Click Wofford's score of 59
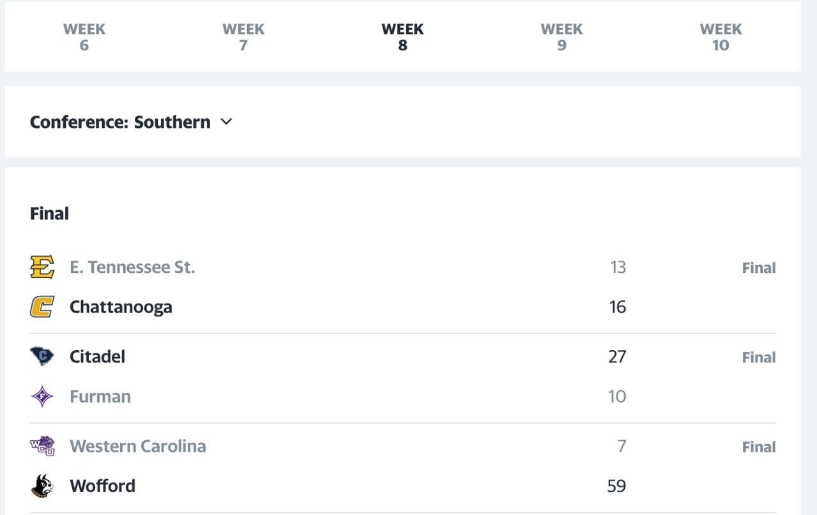817x515 pixels. point(616,486)
